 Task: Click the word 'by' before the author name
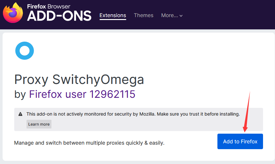[20, 95]
